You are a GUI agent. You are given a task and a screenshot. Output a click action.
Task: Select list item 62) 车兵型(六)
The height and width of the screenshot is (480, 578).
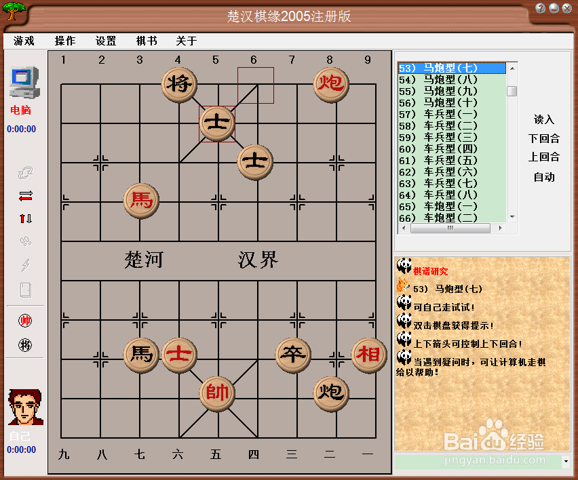(x=452, y=172)
